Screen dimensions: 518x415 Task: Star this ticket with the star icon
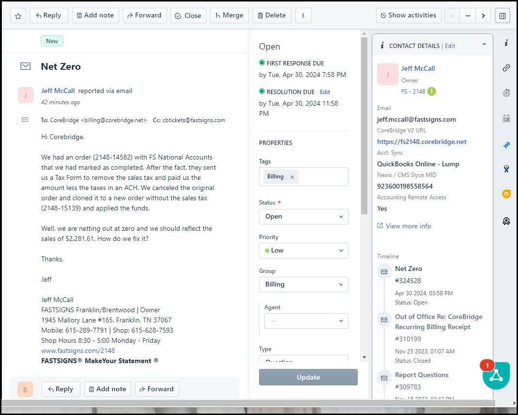pos(18,16)
